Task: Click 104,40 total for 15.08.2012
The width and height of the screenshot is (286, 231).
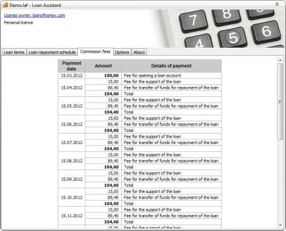Action: pyautogui.click(x=103, y=167)
